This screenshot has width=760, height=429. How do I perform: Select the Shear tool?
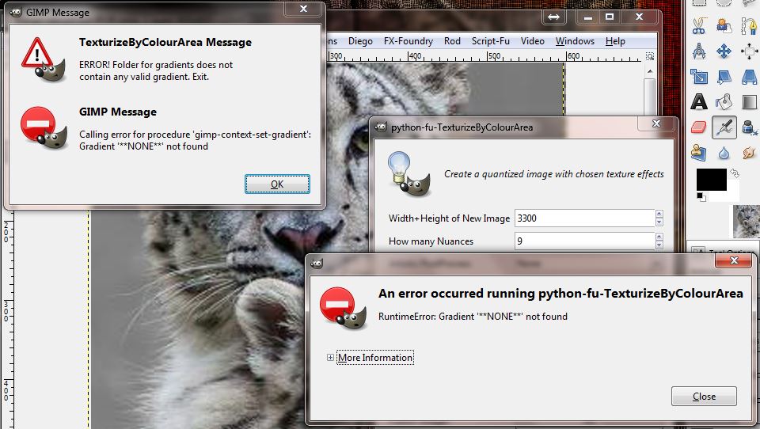pyautogui.click(x=724, y=77)
